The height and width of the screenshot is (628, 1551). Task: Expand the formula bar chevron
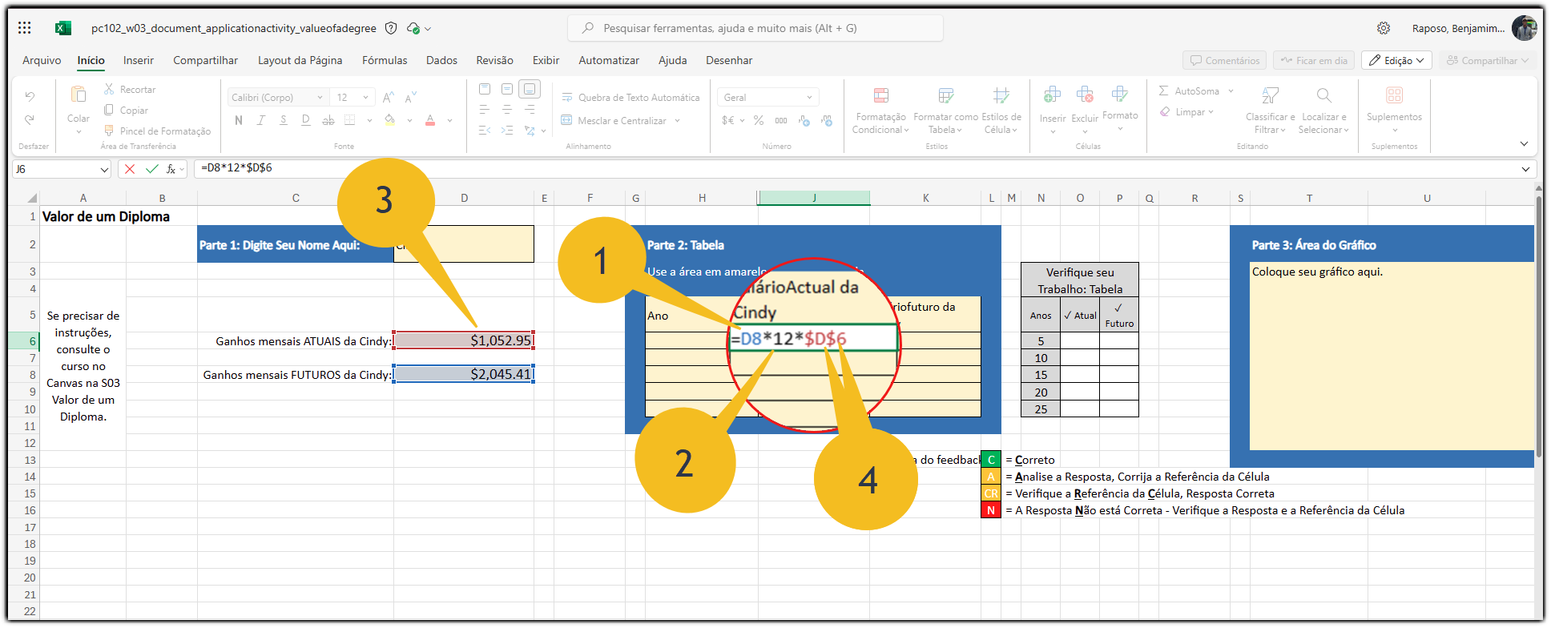(1525, 169)
